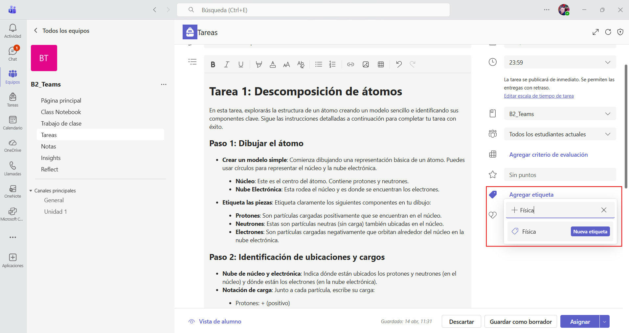This screenshot has height=333, width=629.
Task: Open the General channel
Action: point(54,200)
